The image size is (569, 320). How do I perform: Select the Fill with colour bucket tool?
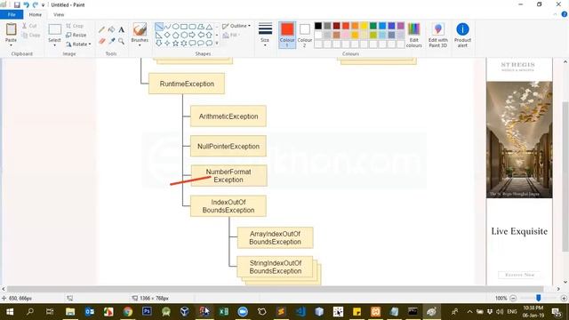pyautogui.click(x=111, y=29)
